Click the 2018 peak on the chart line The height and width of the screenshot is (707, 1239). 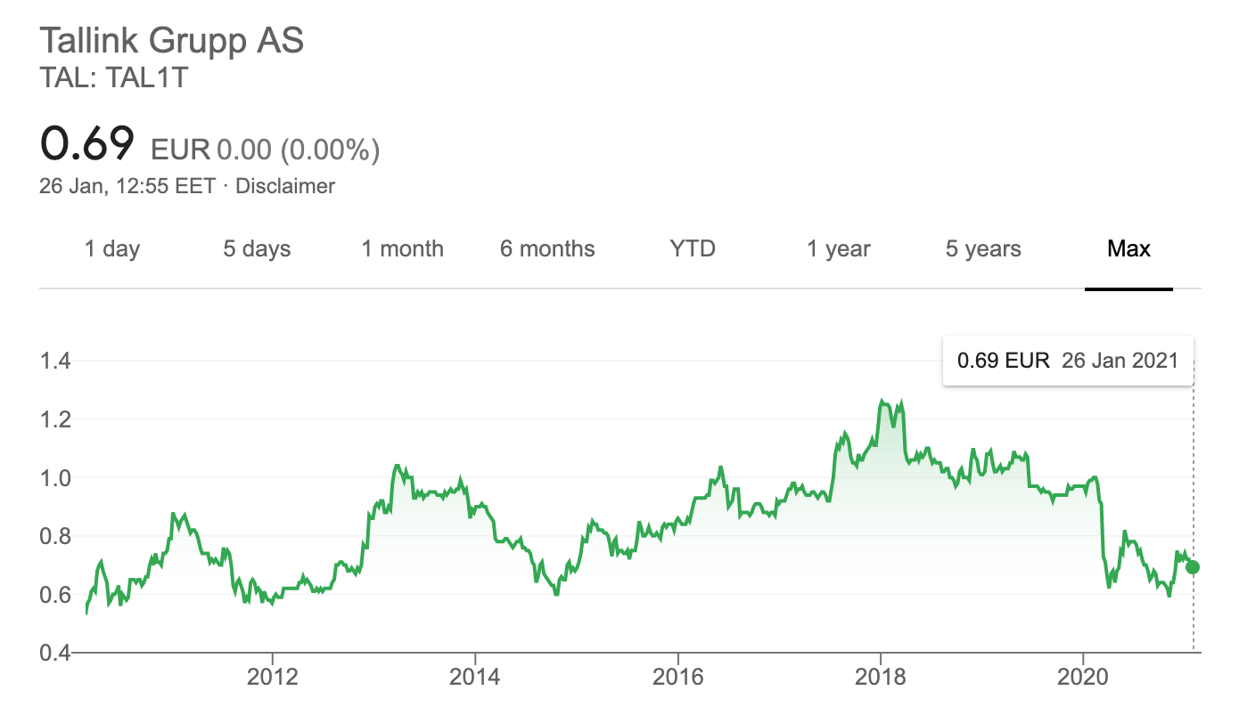click(882, 402)
